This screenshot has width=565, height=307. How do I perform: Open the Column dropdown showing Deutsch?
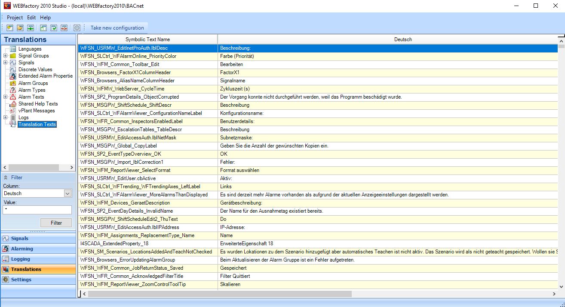[67, 193]
